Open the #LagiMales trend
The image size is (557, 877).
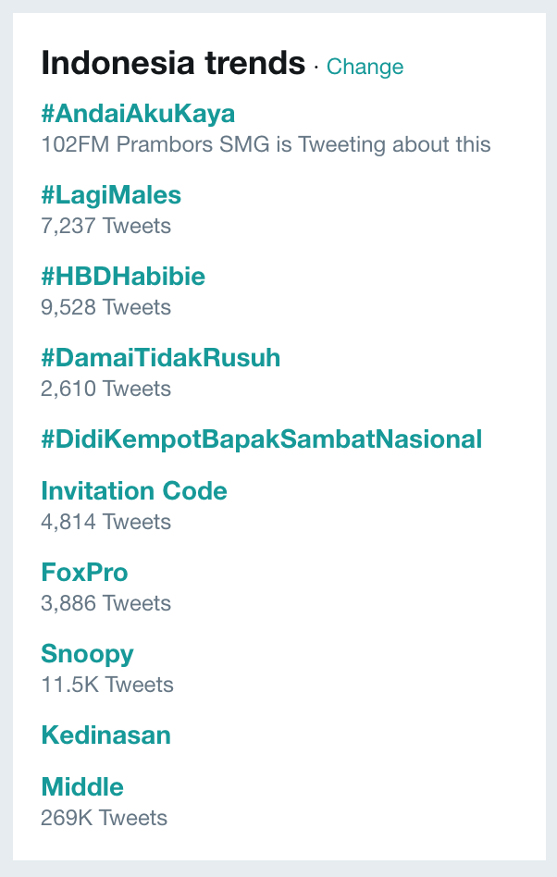coord(111,195)
